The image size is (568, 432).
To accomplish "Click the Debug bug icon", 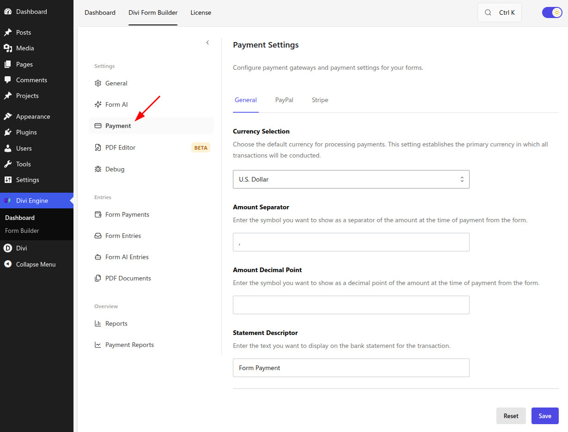I will tap(98, 169).
